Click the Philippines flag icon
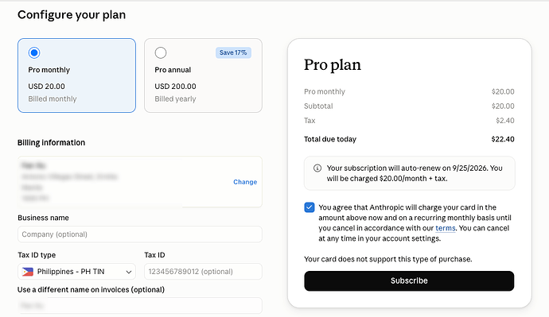The width and height of the screenshot is (549, 317). tap(28, 272)
